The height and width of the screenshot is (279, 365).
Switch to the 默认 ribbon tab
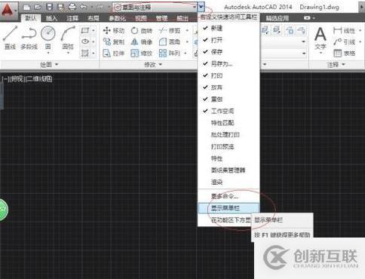click(31, 18)
